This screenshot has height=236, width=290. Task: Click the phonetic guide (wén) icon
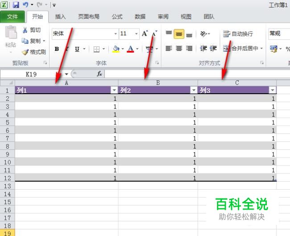[x=149, y=49]
